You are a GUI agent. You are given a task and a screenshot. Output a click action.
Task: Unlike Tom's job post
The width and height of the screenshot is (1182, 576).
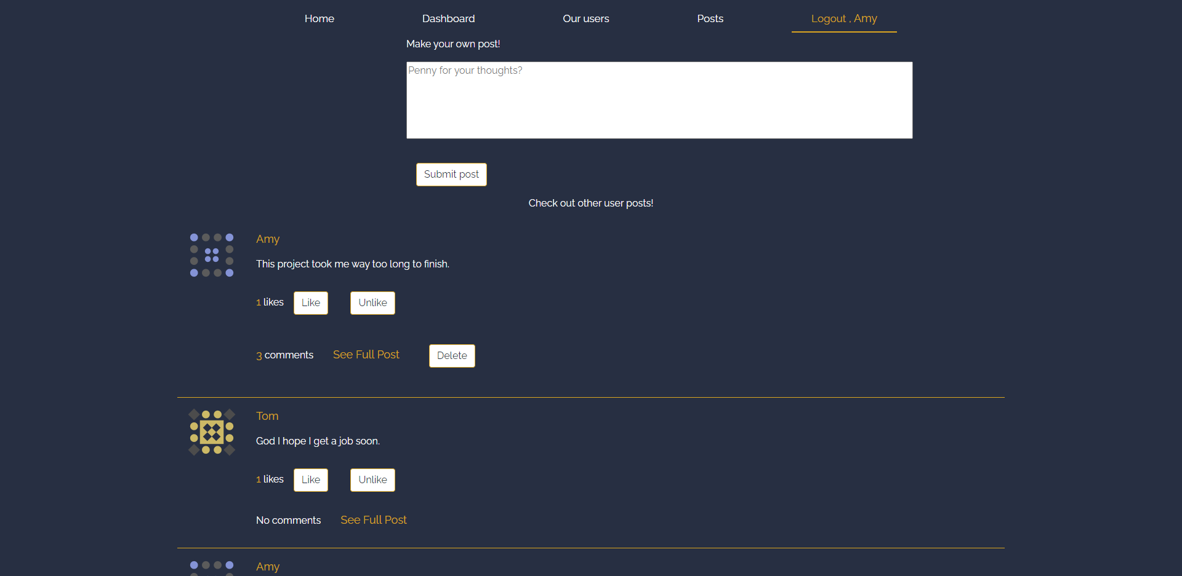[372, 480]
